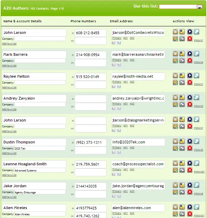Click the 'Email Address' column header
The height and width of the screenshot is (218, 207).
pyautogui.click(x=121, y=21)
